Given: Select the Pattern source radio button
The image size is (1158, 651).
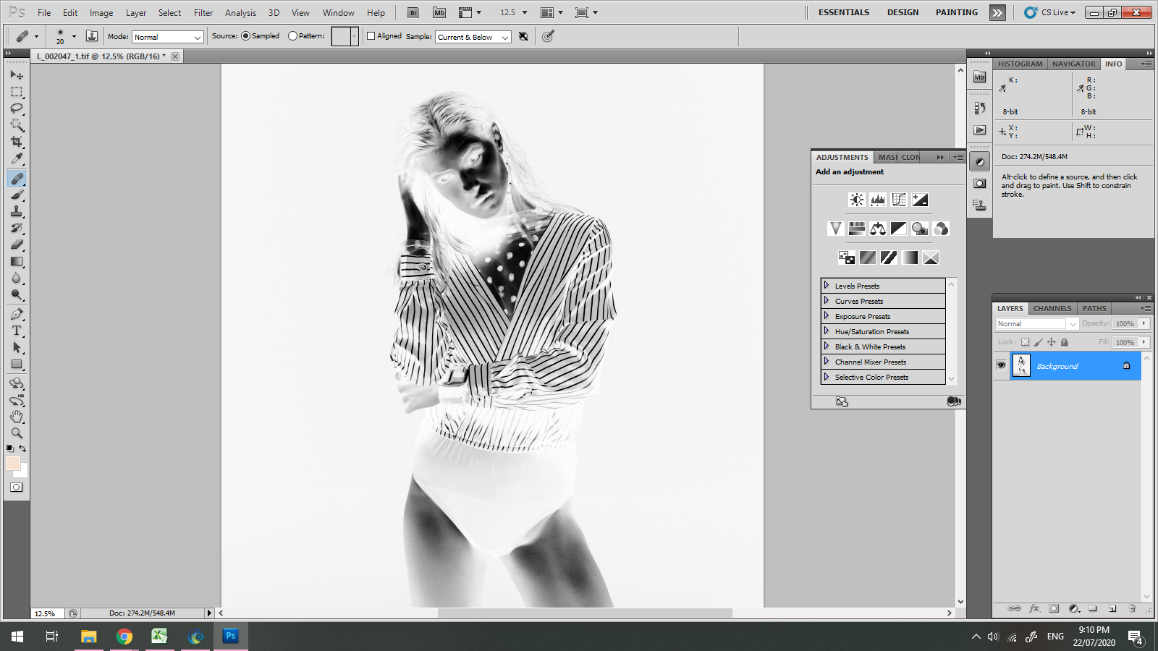Looking at the screenshot, I should point(292,36).
